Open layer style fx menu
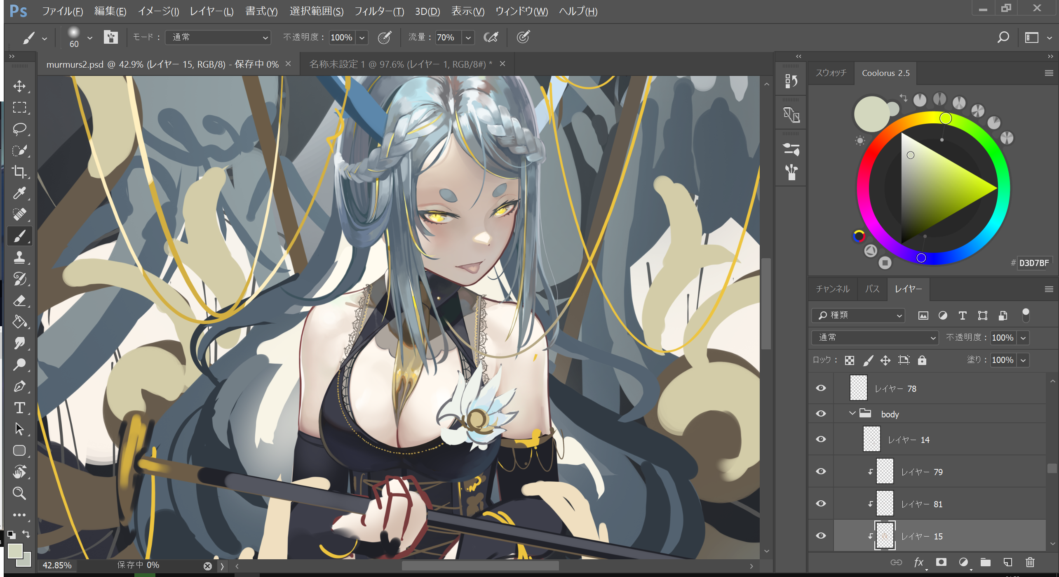 coord(919,562)
